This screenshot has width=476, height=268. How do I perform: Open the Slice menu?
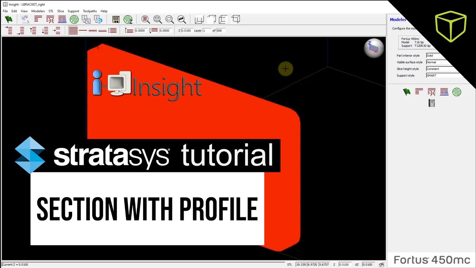pyautogui.click(x=61, y=11)
